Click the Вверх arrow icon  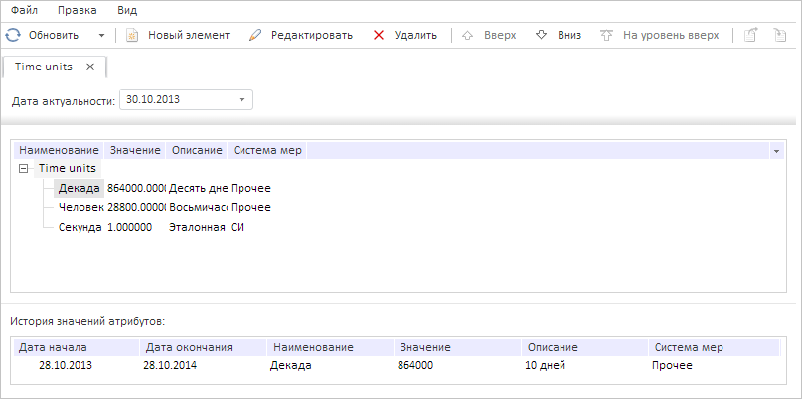point(469,35)
